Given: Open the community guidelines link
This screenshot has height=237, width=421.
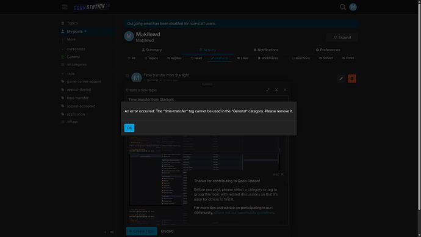Looking at the screenshot, I should pyautogui.click(x=244, y=213).
